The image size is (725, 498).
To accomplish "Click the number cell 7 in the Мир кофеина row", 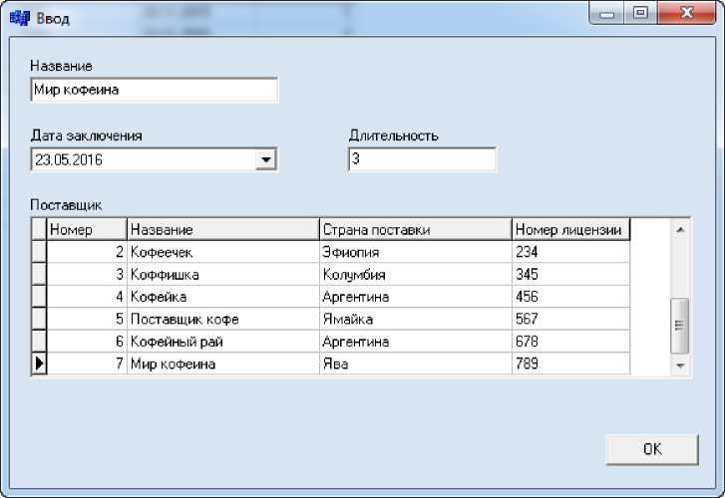I will [x=87, y=364].
